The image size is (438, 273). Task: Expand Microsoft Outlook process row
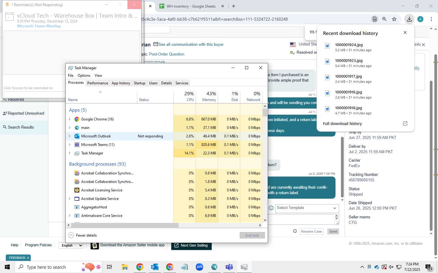pyautogui.click(x=70, y=136)
